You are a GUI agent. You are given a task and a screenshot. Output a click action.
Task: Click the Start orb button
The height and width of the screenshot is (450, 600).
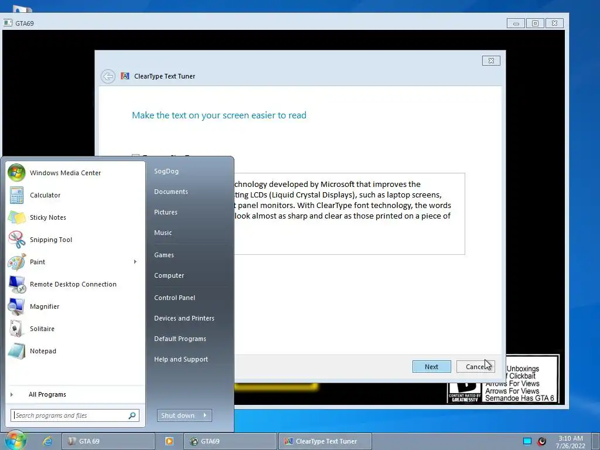point(15,441)
